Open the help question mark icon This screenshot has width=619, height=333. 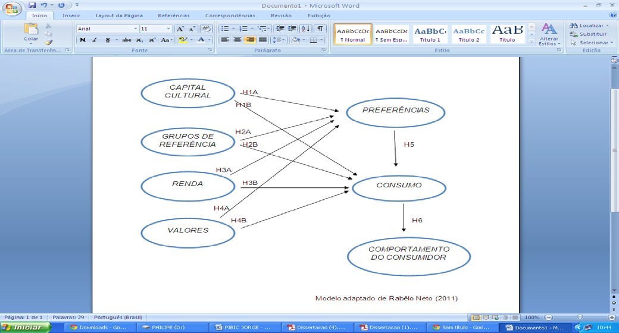click(612, 15)
